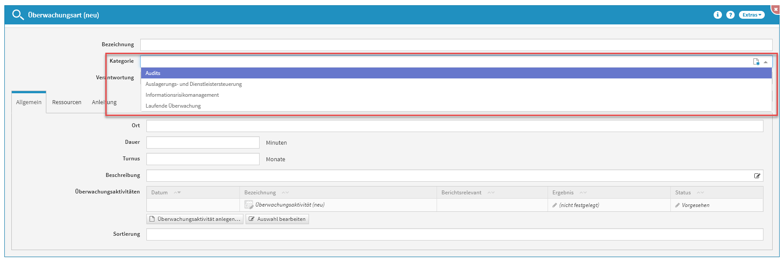This screenshot has width=784, height=261.
Task: Click new category document icon
Action: pyautogui.click(x=756, y=62)
